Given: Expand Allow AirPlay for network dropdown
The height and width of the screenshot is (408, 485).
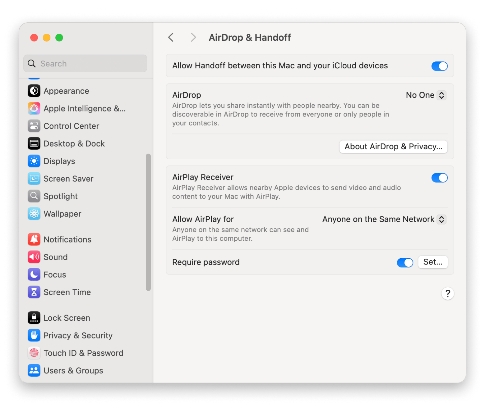Looking at the screenshot, I should pyautogui.click(x=384, y=220).
